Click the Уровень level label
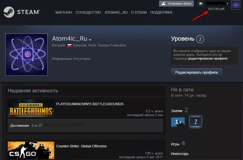The image size is (243, 160). point(183,39)
